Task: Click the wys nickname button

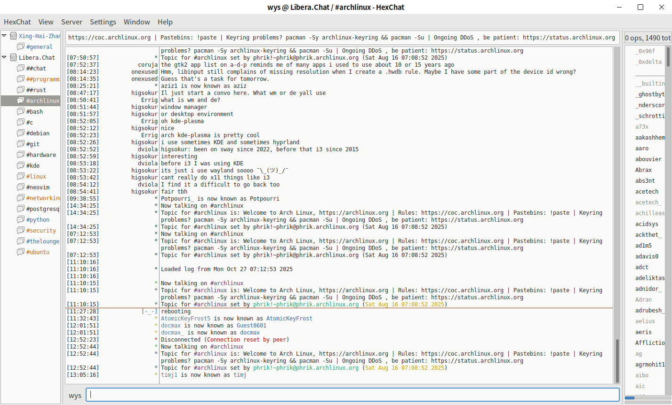Action: click(x=75, y=396)
